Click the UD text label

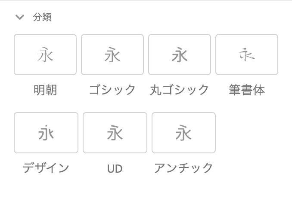(x=115, y=168)
